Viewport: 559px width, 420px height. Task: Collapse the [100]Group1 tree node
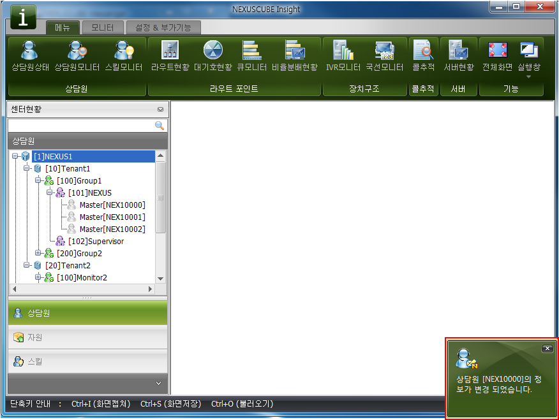point(38,180)
